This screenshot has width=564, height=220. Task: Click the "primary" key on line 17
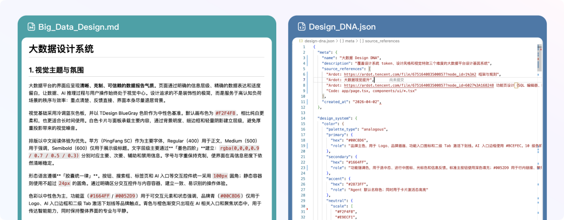(337, 135)
